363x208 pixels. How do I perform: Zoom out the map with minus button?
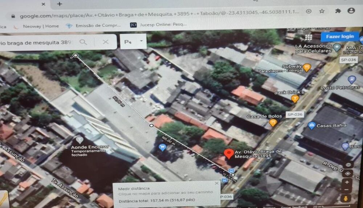point(347,190)
